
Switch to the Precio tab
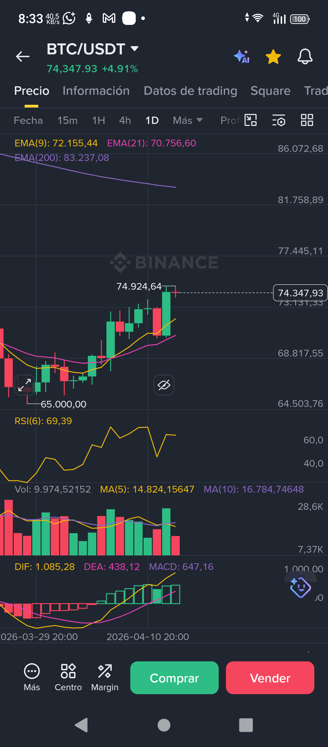32,91
